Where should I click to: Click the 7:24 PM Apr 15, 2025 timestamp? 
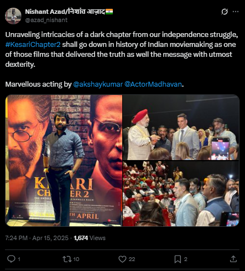pyautogui.click(x=37, y=238)
